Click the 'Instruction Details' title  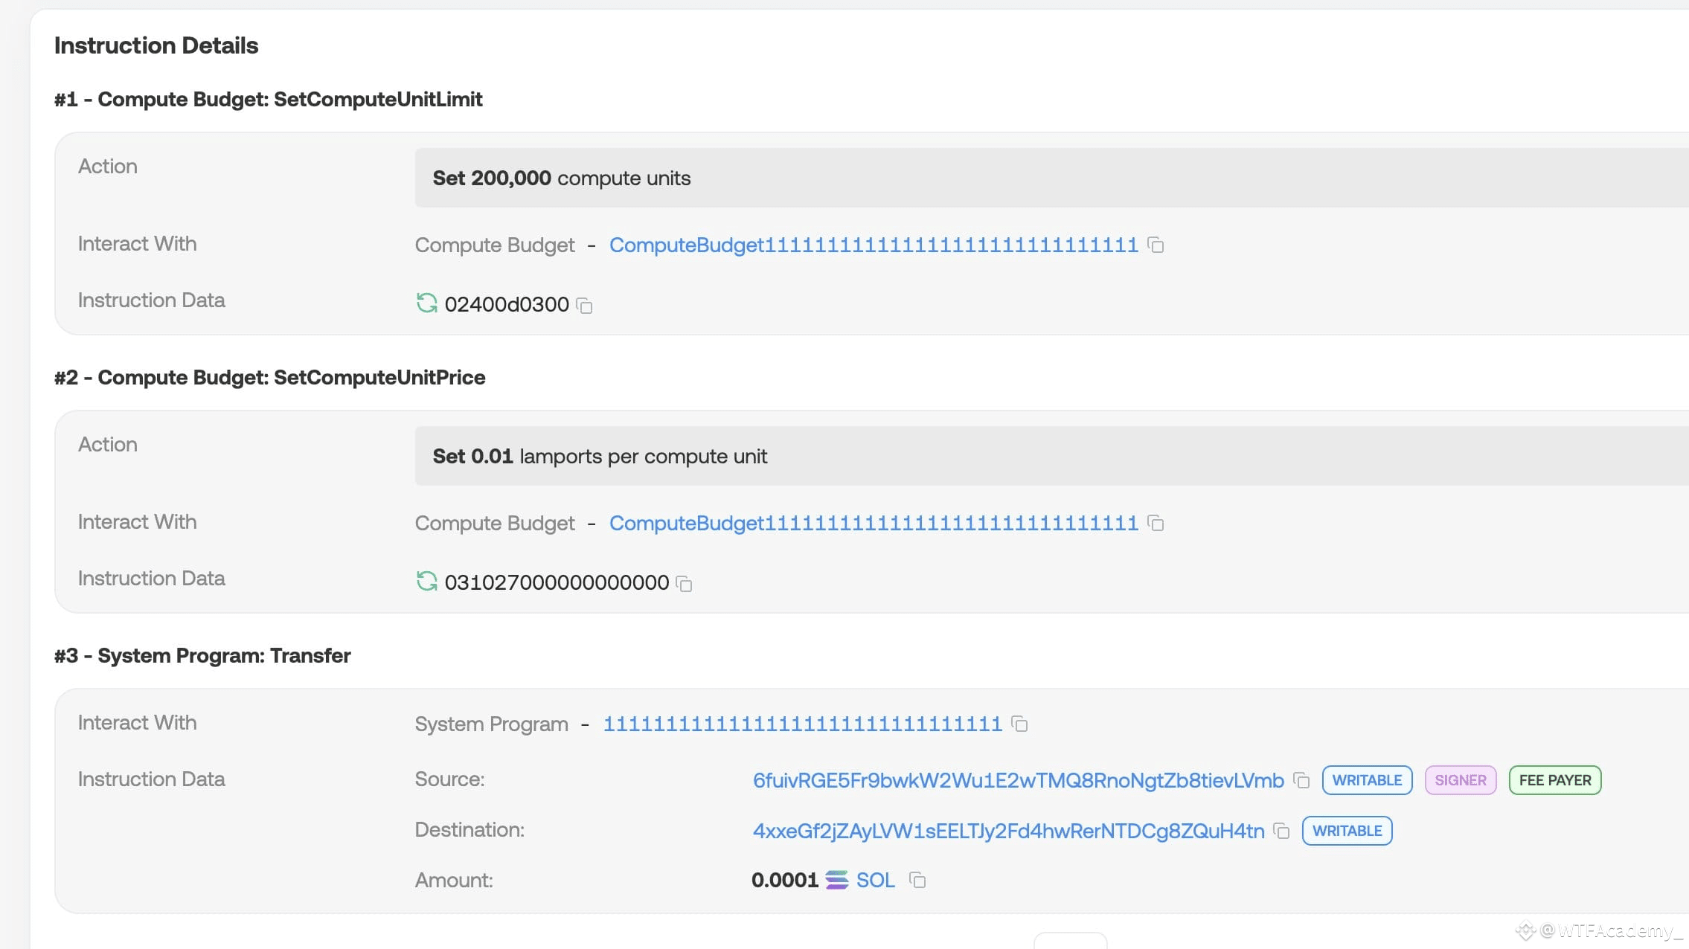[156, 45]
